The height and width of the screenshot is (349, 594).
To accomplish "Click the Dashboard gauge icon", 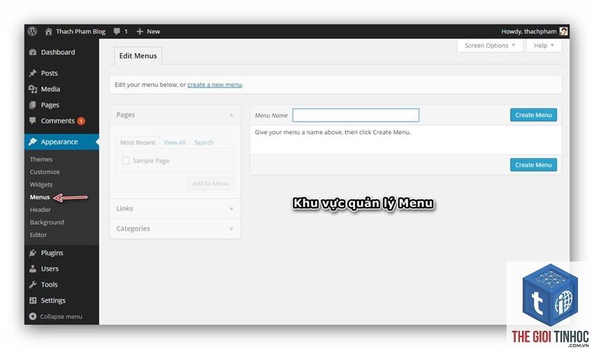I will click(33, 52).
